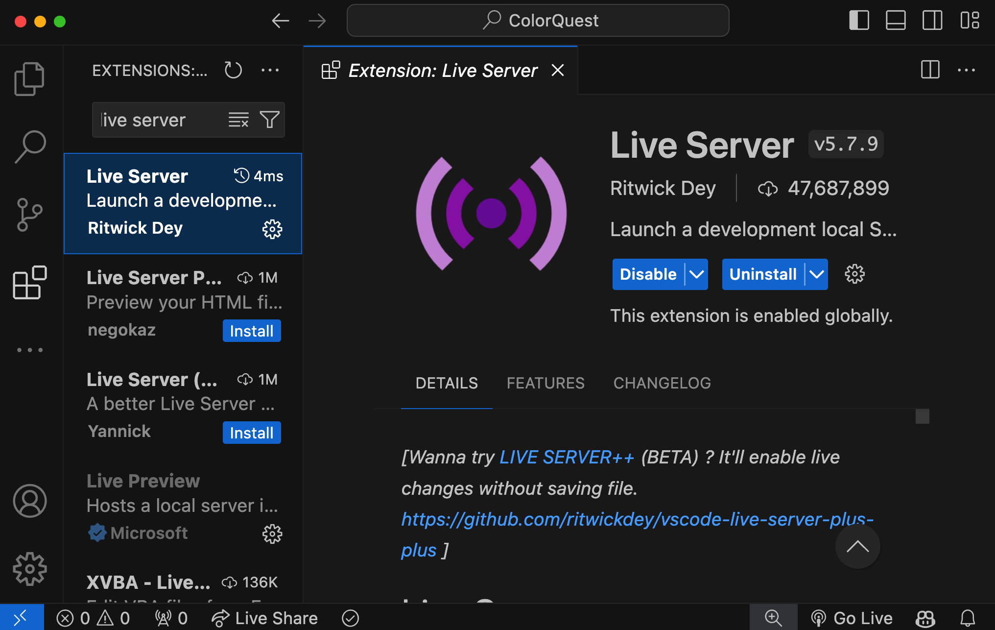Customize editor layout
Image resolution: width=995 pixels, height=630 pixels.
[970, 21]
